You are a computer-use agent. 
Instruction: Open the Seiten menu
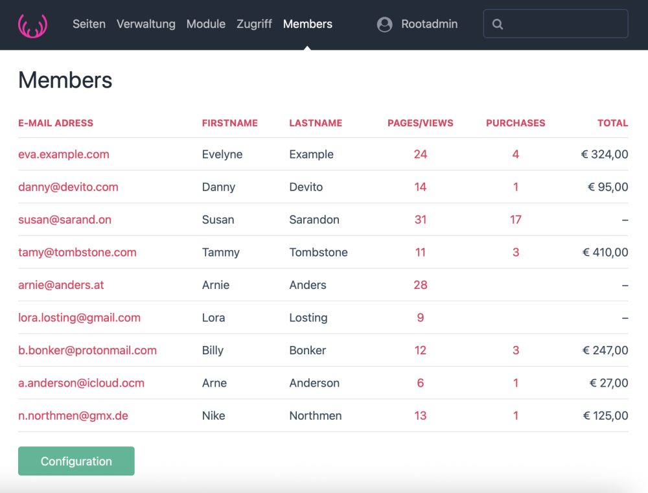pos(89,24)
